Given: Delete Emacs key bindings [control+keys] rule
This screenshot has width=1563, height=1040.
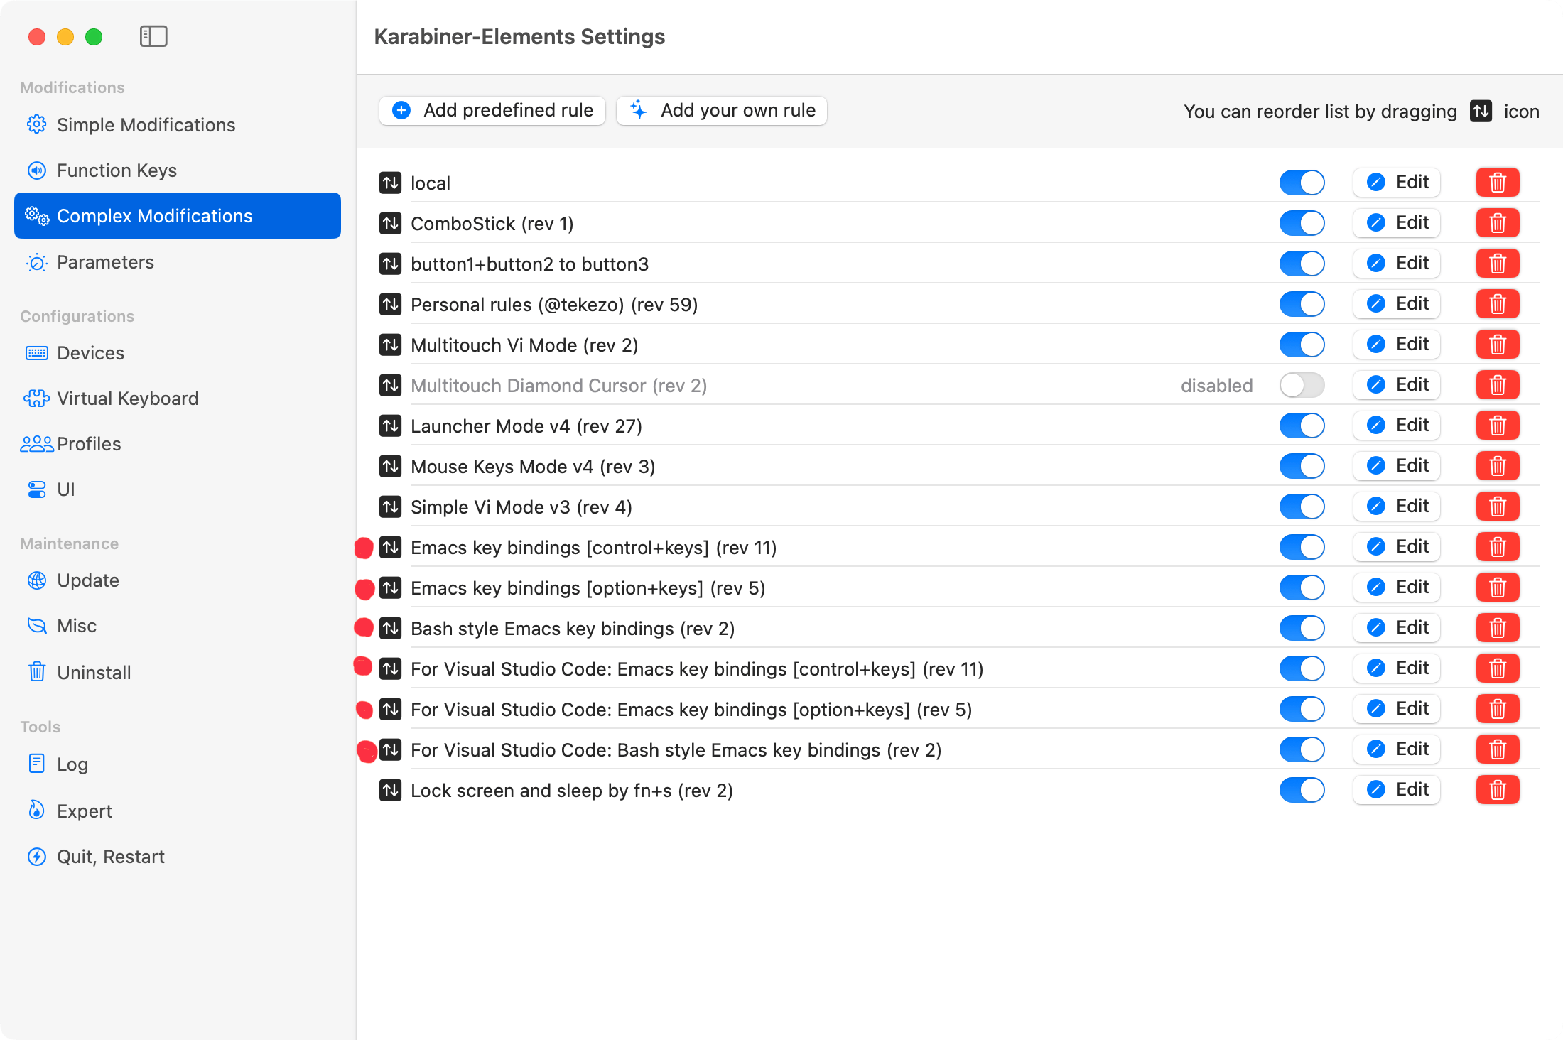Looking at the screenshot, I should click(x=1498, y=547).
